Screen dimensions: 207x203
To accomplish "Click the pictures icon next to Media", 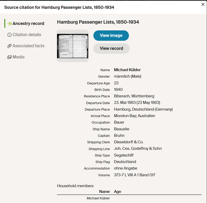I will point(10,57).
